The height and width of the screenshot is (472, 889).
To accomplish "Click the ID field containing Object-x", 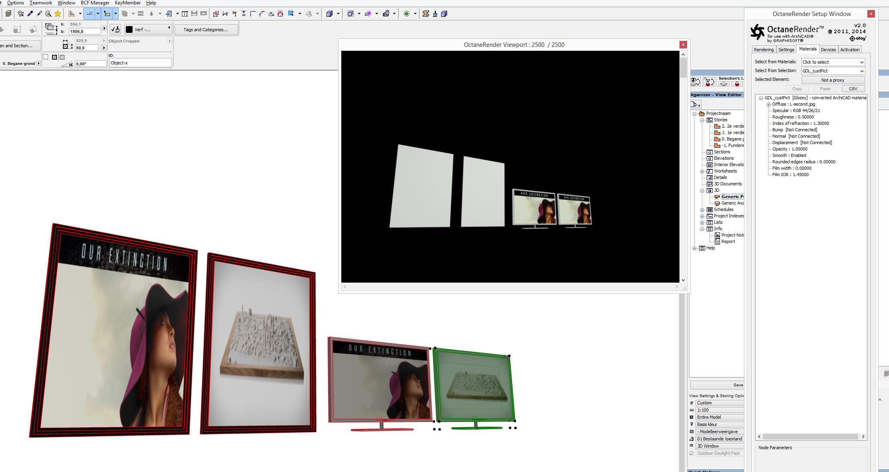I will coord(140,63).
